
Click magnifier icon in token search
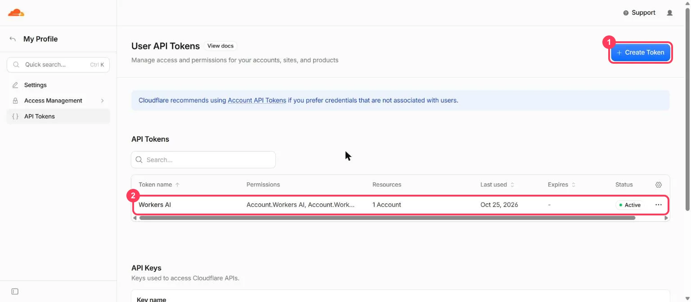pos(139,160)
